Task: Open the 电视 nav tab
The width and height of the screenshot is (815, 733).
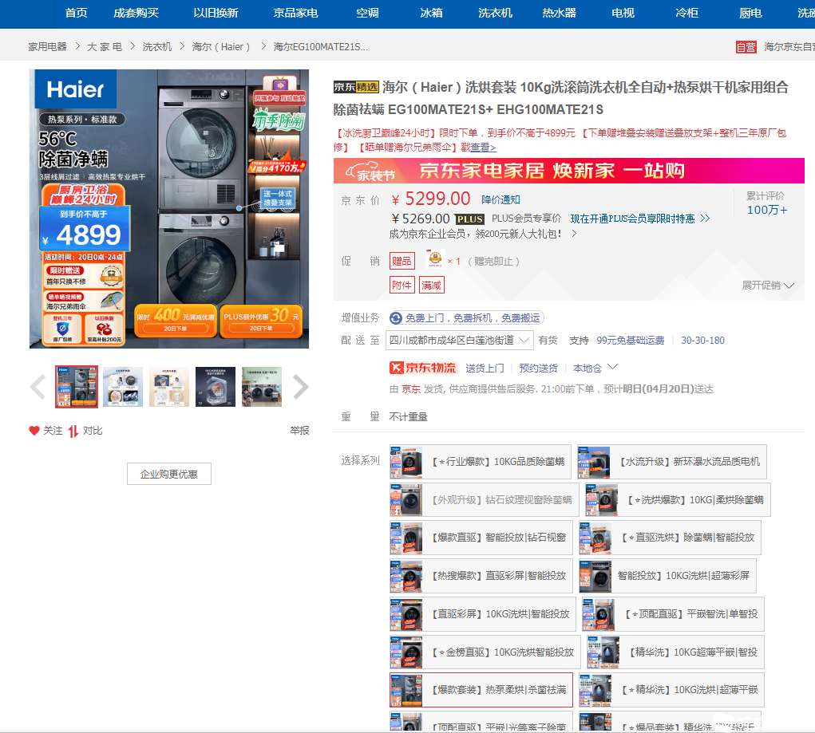Action: point(623,13)
